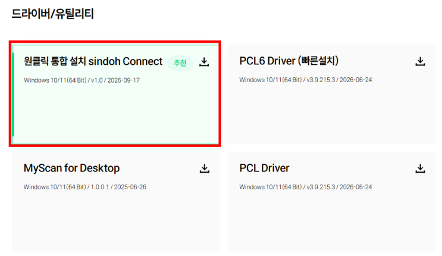Click PCL6 Driver (빠른설치) version details line
The width and height of the screenshot is (442, 256).
(306, 80)
